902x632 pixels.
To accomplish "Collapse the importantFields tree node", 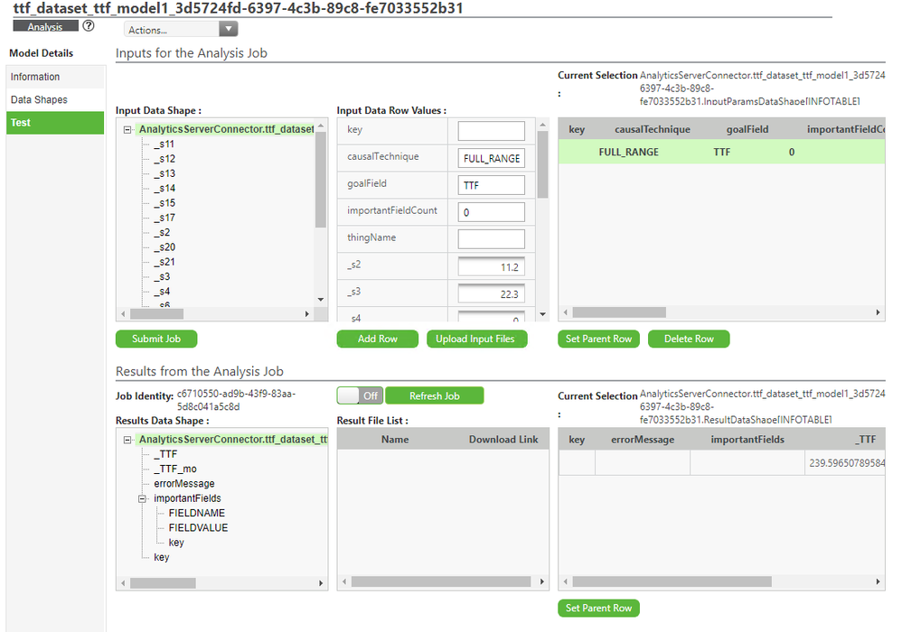I will (x=142, y=498).
